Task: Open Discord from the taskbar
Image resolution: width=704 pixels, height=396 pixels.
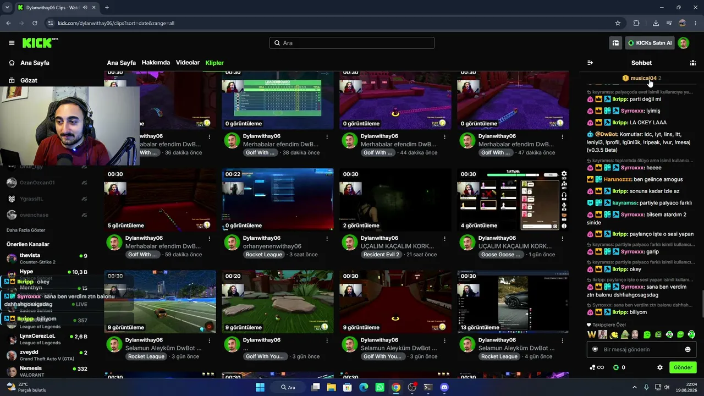Action: click(x=444, y=387)
